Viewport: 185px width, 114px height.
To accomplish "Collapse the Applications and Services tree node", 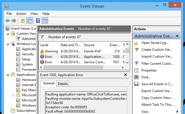I will tap(8, 75).
